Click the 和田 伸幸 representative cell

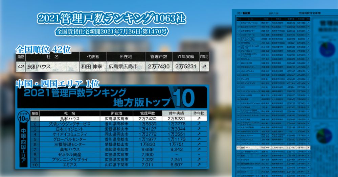tap(93, 67)
